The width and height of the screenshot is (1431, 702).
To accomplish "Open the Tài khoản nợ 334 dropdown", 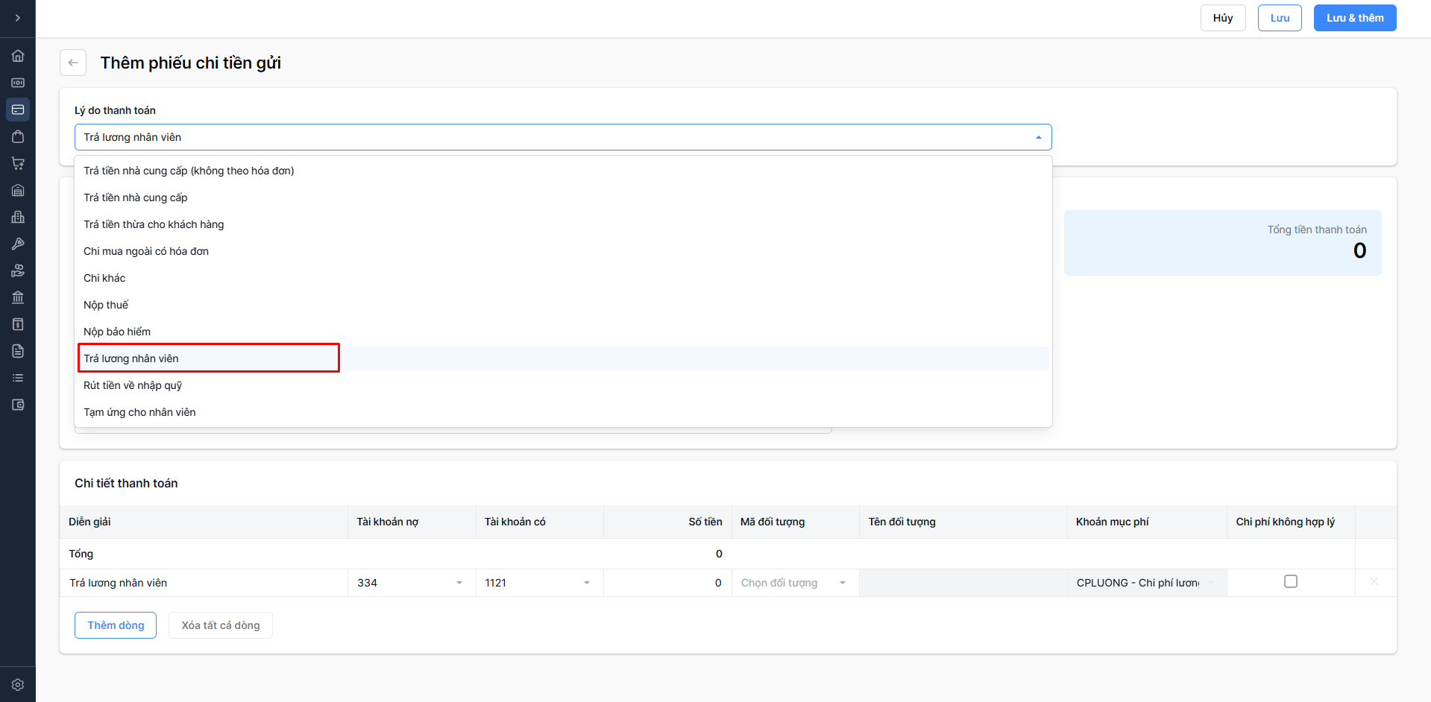I will pyautogui.click(x=411, y=583).
